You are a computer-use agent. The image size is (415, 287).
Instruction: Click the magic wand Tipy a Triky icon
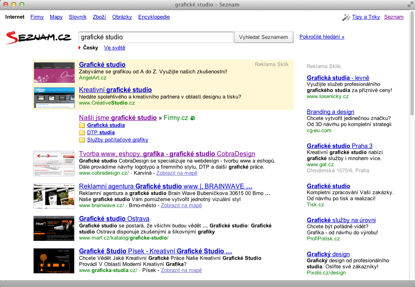click(x=346, y=17)
